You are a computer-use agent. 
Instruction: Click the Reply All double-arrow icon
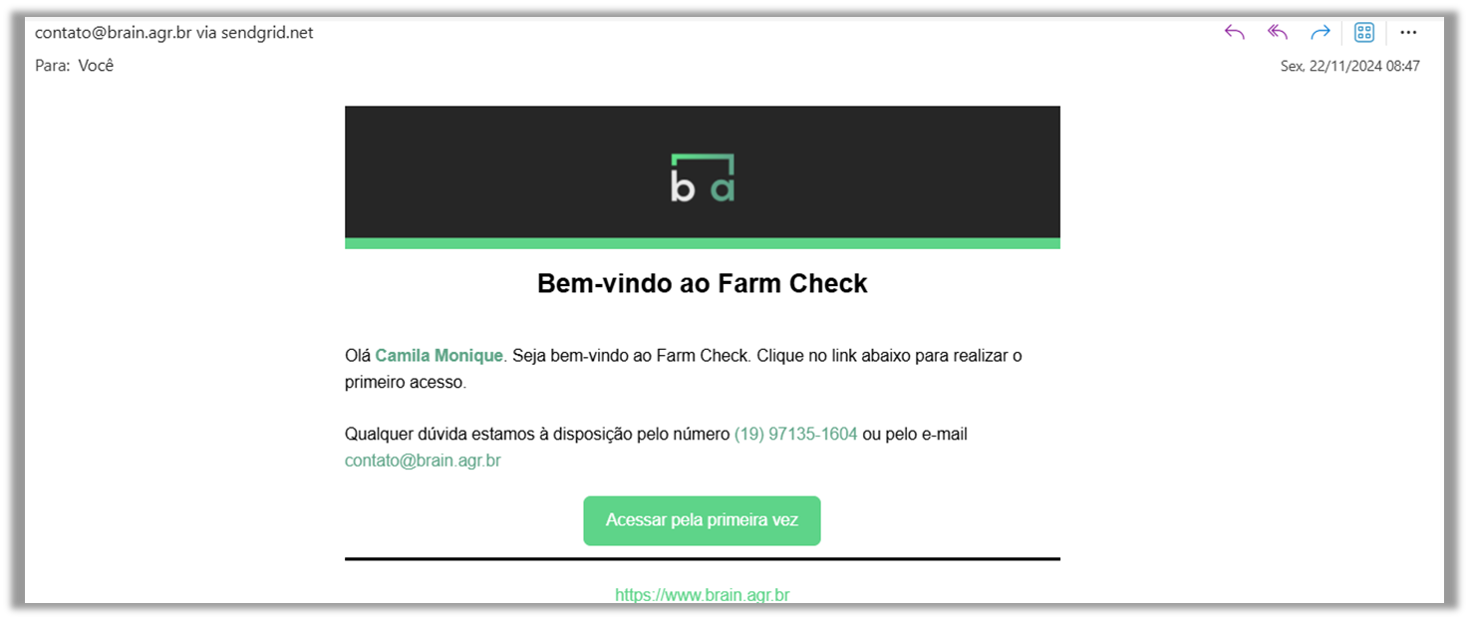pos(1278,32)
